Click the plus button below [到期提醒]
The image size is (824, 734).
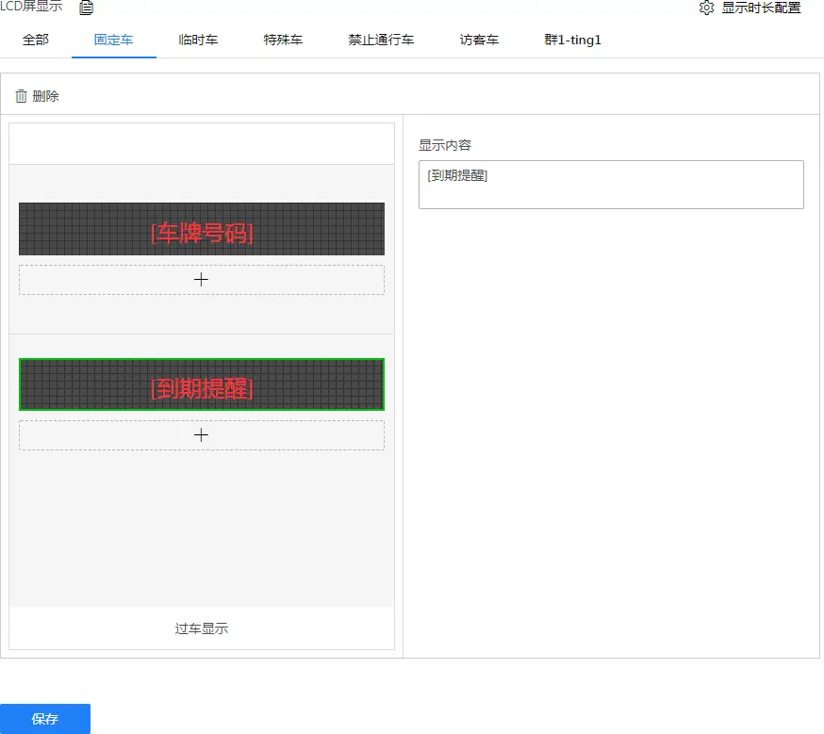(x=201, y=435)
